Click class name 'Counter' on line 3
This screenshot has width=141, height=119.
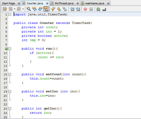47,23
